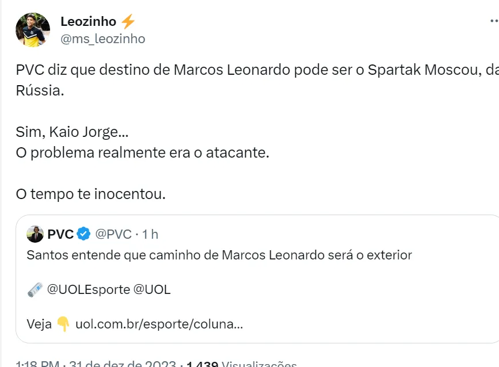Open the @UOL mention
The image size is (499, 367).
[x=152, y=289]
